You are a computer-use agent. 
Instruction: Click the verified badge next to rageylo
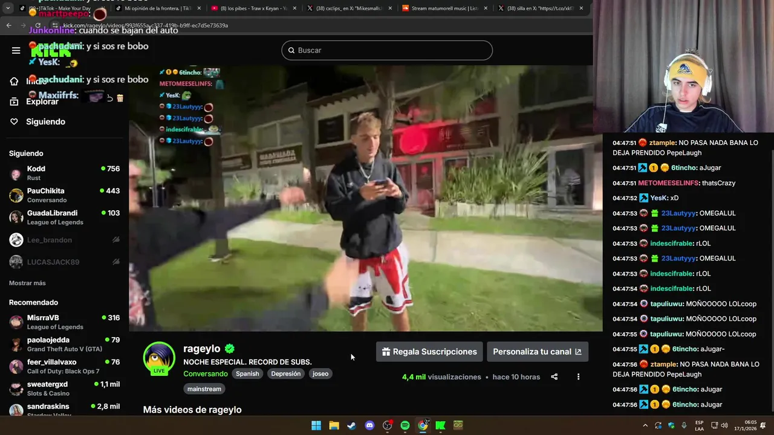[230, 349]
